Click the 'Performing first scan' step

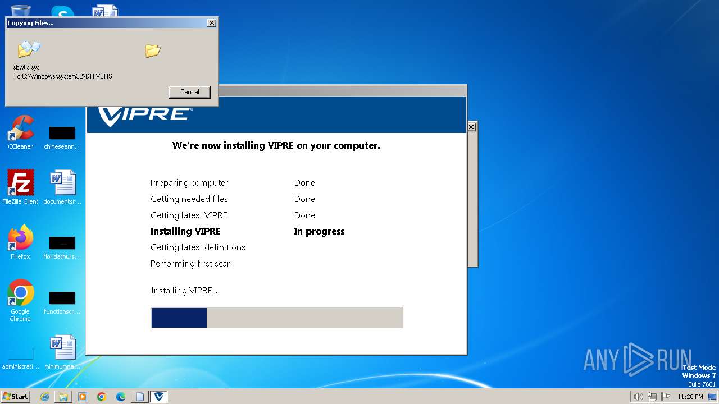coord(191,264)
